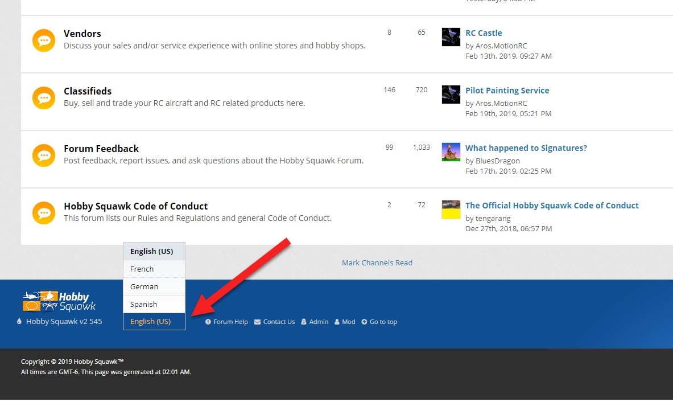The image size is (673, 402).
Task: Click the BluesDragon author name
Action: pos(497,161)
